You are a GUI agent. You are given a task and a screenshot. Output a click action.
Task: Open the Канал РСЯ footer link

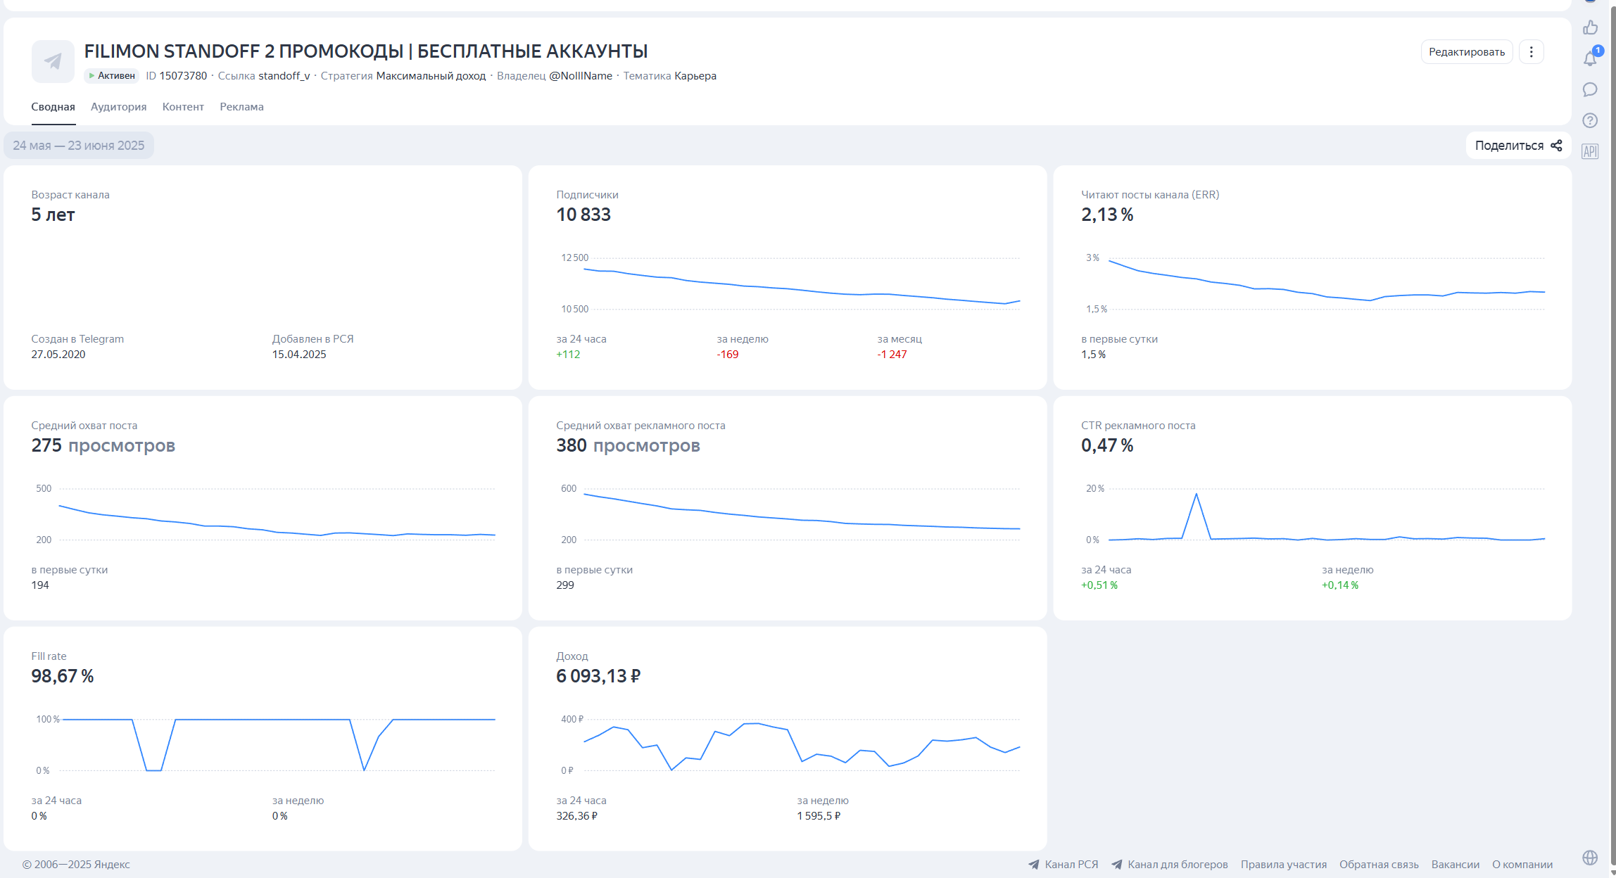(1071, 865)
